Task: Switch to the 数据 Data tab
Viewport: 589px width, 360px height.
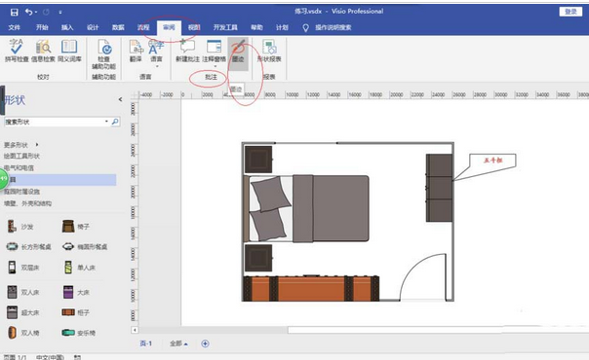Action: [118, 27]
